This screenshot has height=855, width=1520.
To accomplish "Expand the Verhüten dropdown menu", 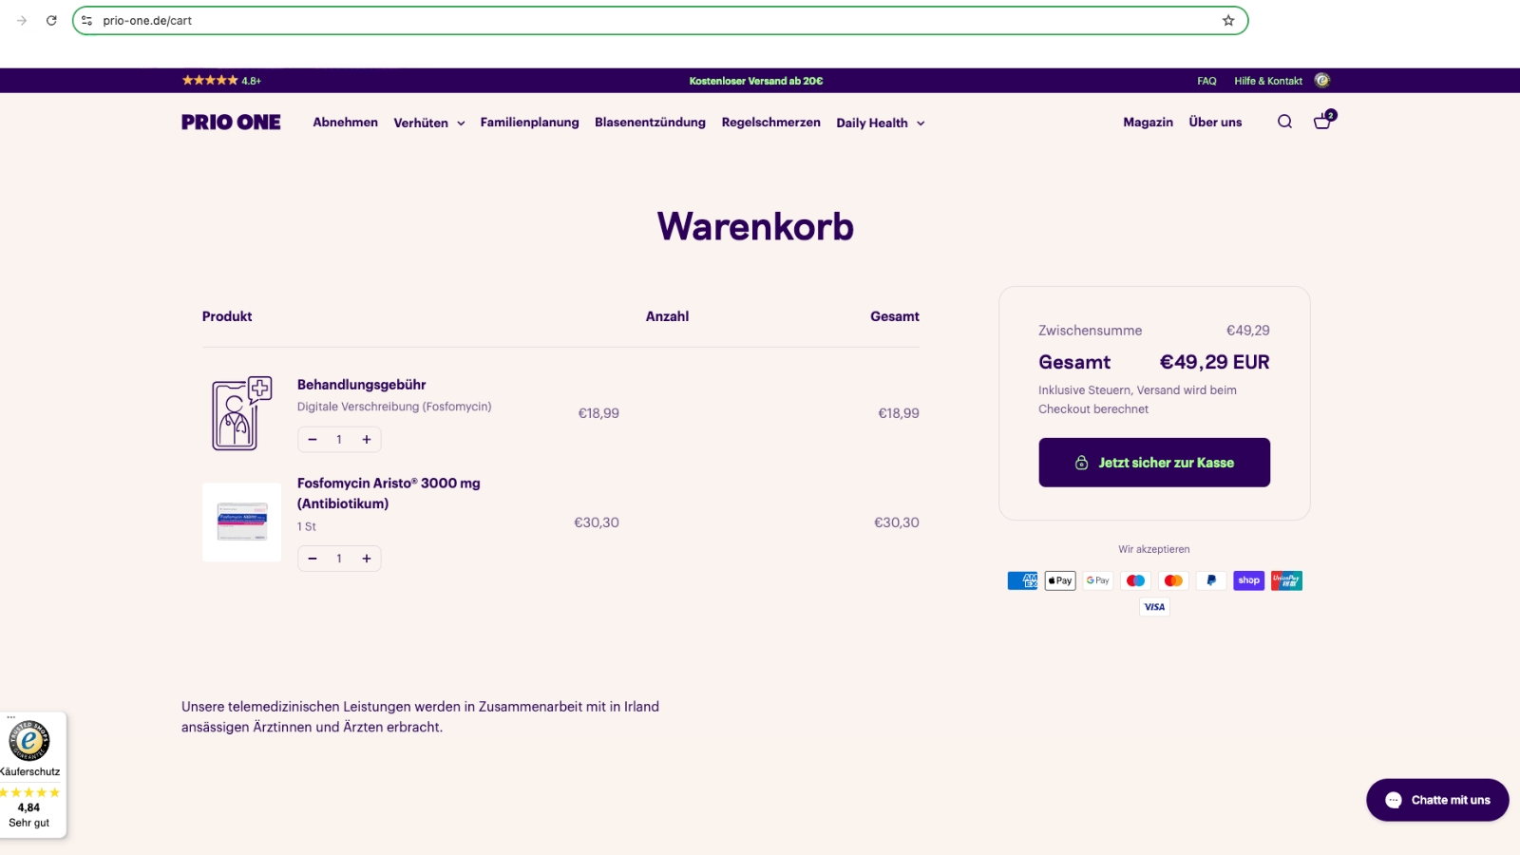I will tap(429, 123).
